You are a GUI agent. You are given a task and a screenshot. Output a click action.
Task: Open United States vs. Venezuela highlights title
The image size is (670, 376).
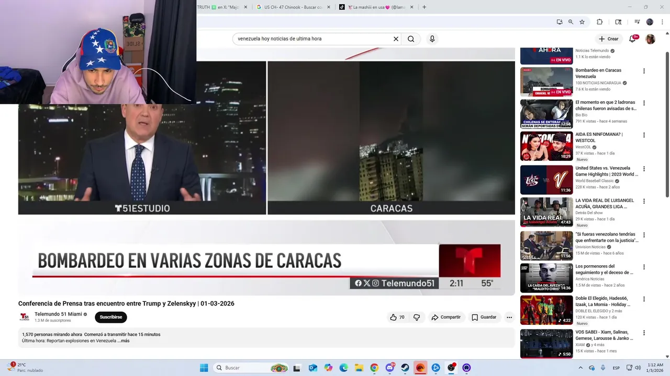[x=607, y=171]
